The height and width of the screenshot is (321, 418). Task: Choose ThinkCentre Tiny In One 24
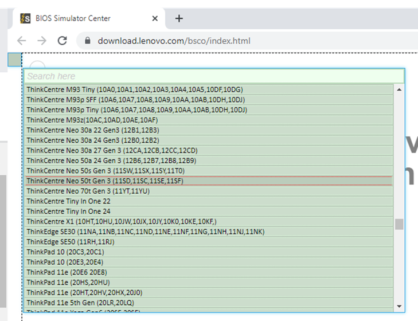(209, 211)
